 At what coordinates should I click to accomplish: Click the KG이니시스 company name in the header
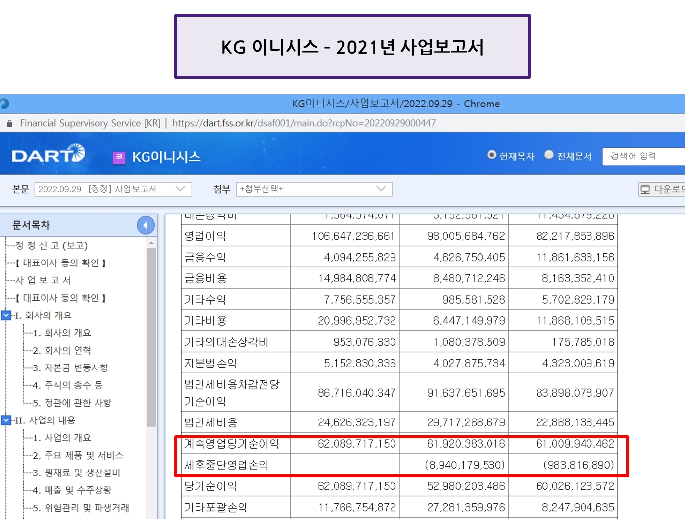(x=166, y=157)
